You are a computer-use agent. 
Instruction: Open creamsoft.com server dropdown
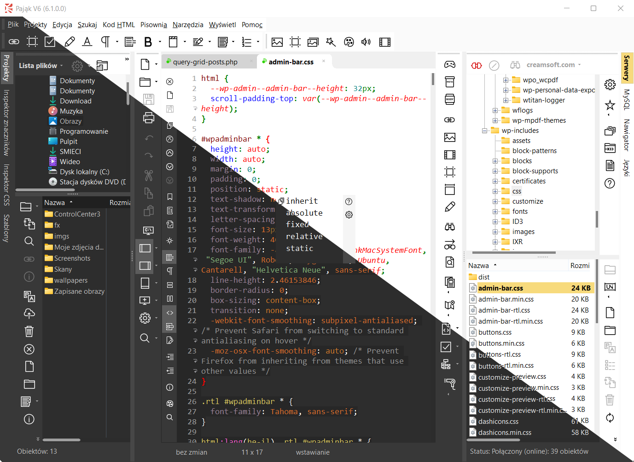554,65
